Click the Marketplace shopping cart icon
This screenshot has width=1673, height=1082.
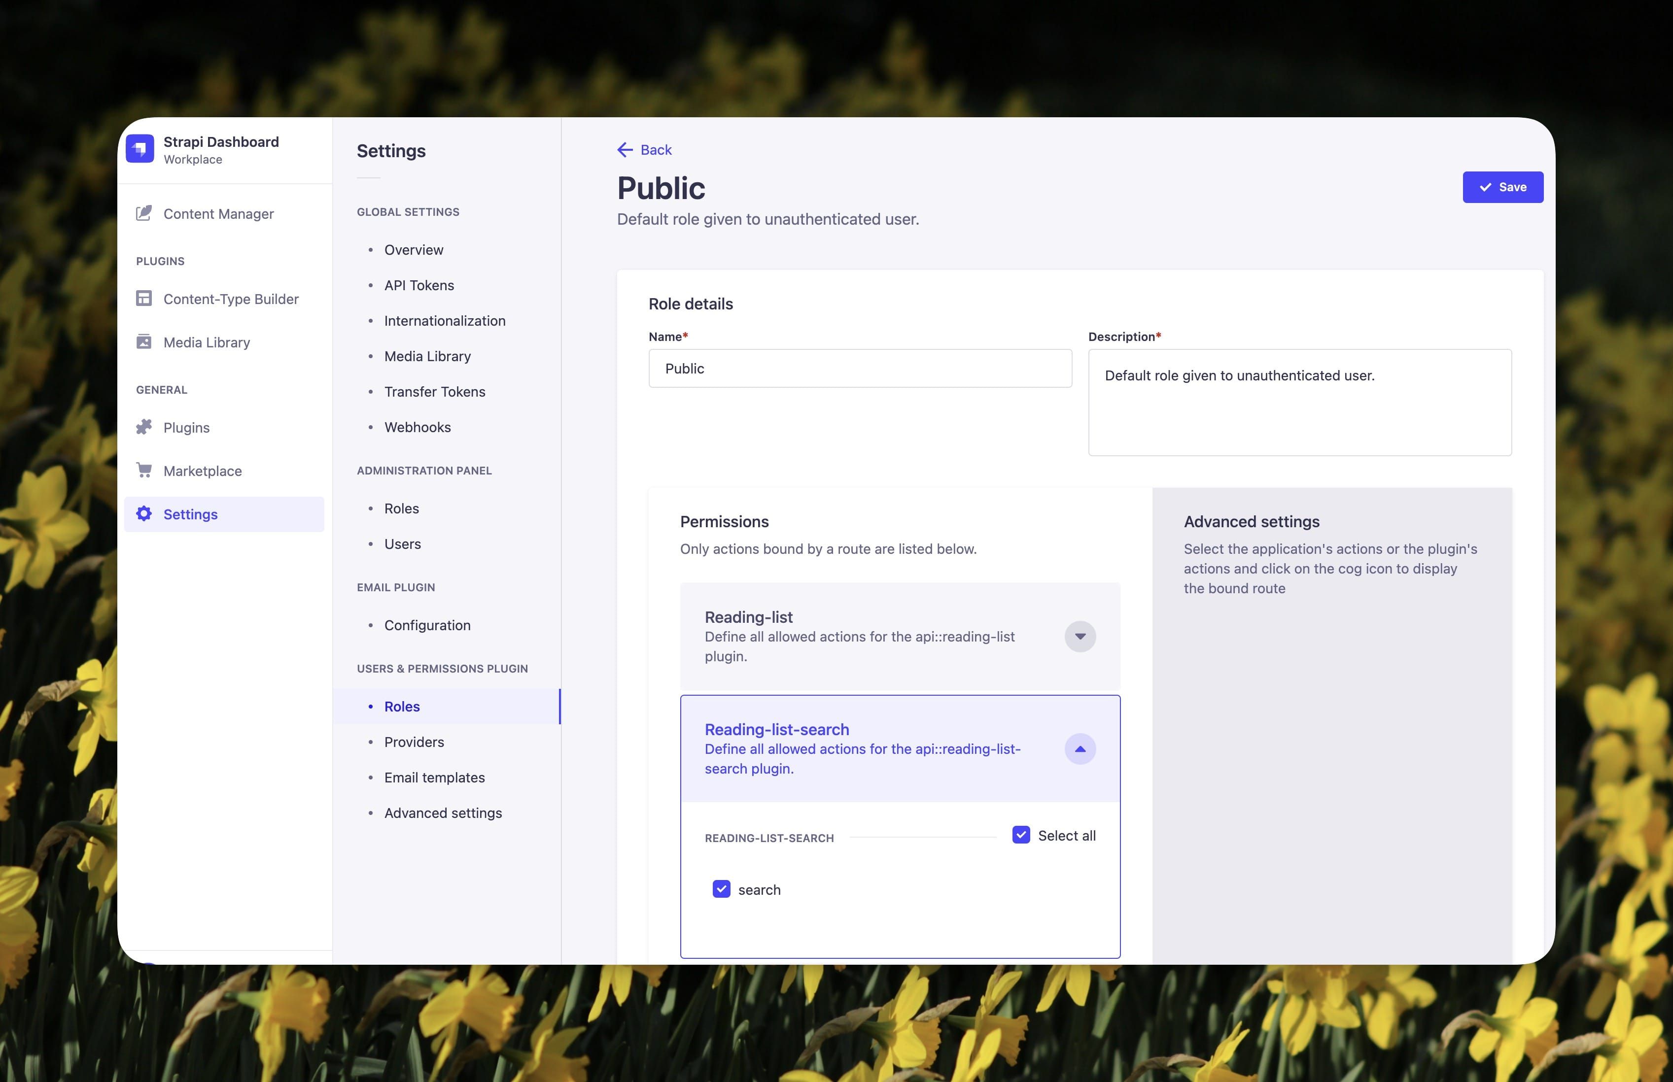coord(144,471)
